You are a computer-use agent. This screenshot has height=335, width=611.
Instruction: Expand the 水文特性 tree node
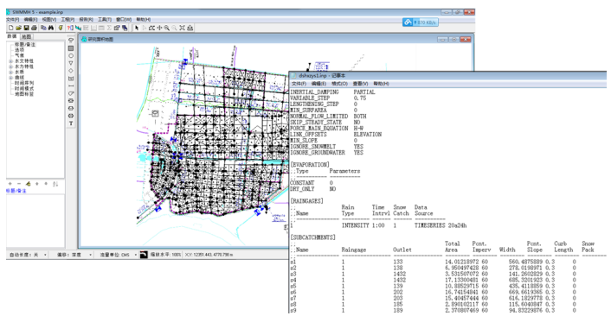[x=11, y=61]
